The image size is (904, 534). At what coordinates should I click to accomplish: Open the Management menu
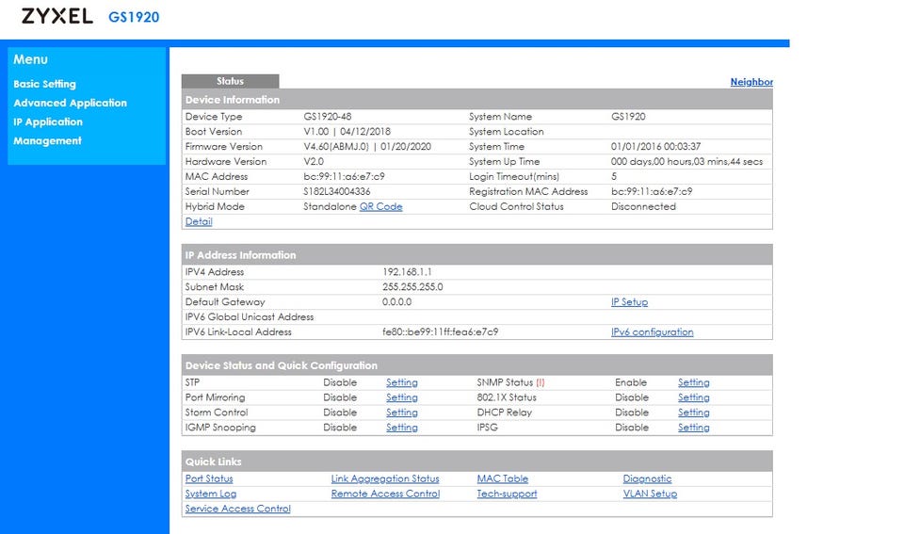47,141
